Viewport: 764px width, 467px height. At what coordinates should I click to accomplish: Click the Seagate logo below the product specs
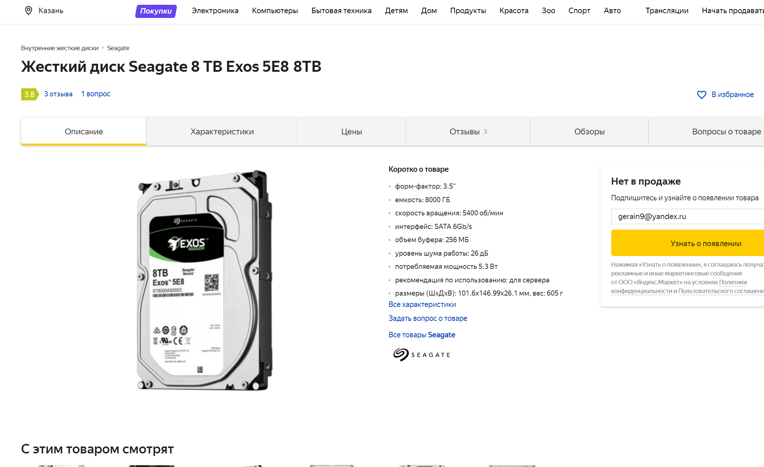(x=422, y=355)
